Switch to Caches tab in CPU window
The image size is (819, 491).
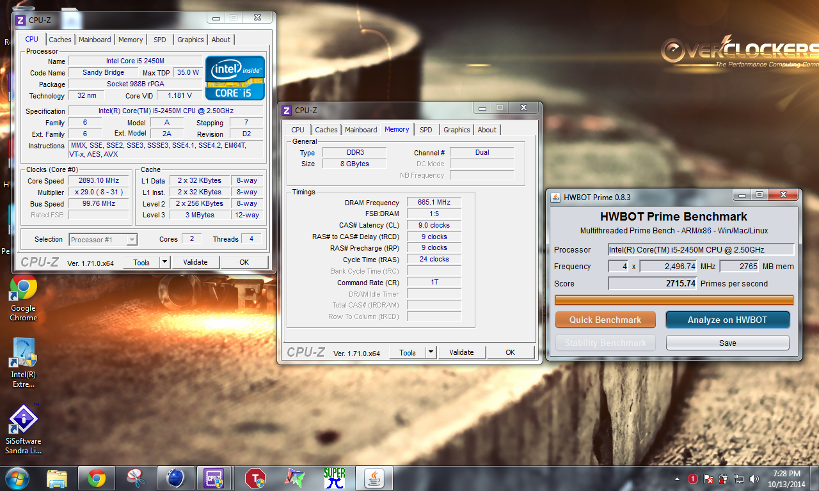pos(60,40)
